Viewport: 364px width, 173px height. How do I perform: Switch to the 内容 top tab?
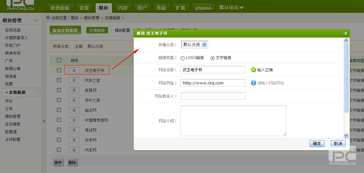point(122,8)
